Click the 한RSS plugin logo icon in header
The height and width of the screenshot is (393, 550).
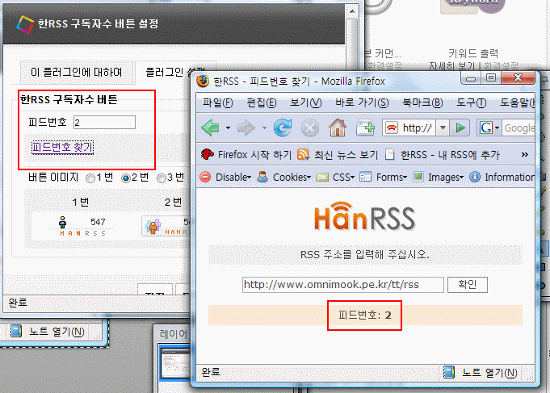tap(25, 24)
